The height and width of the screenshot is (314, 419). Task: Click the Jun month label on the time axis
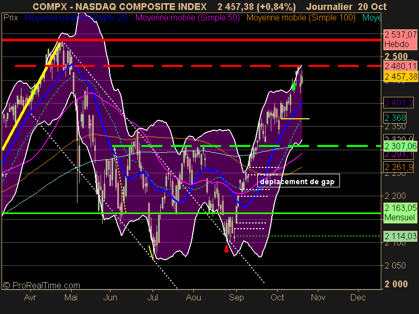tap(110, 297)
